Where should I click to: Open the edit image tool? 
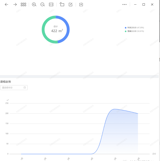[71, 4]
